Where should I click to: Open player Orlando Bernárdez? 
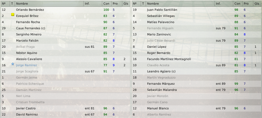pos(30,10)
